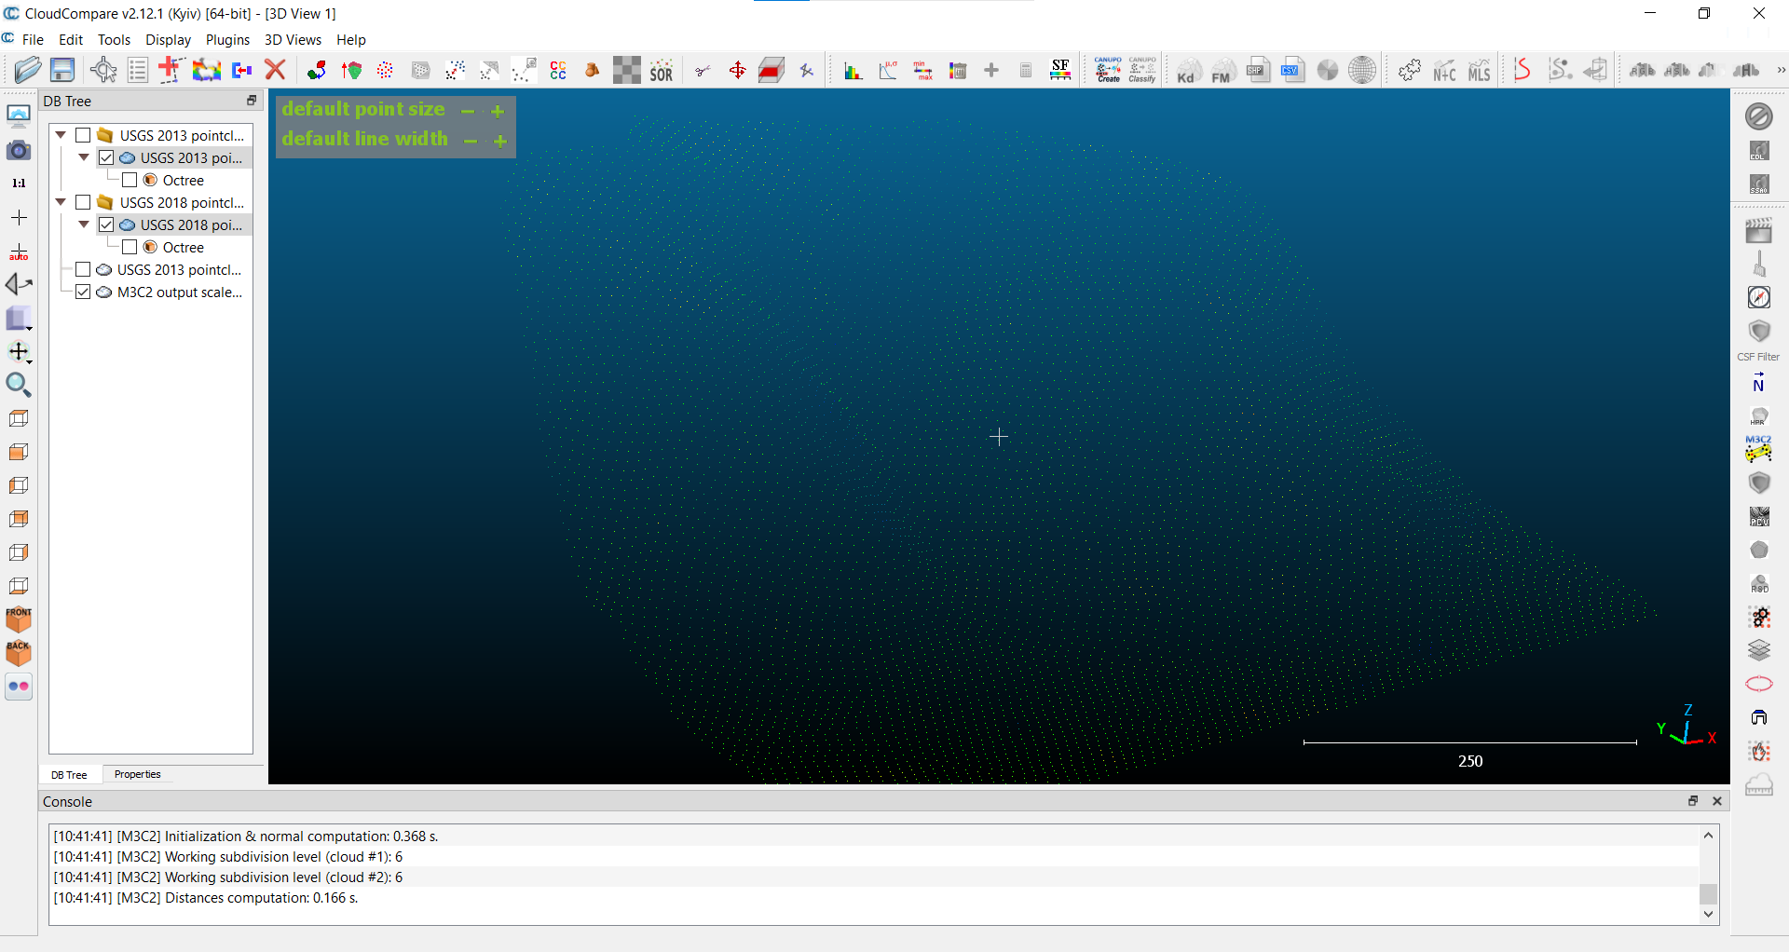The height and width of the screenshot is (952, 1789).
Task: Click the SOR filter icon
Action: pos(661,71)
